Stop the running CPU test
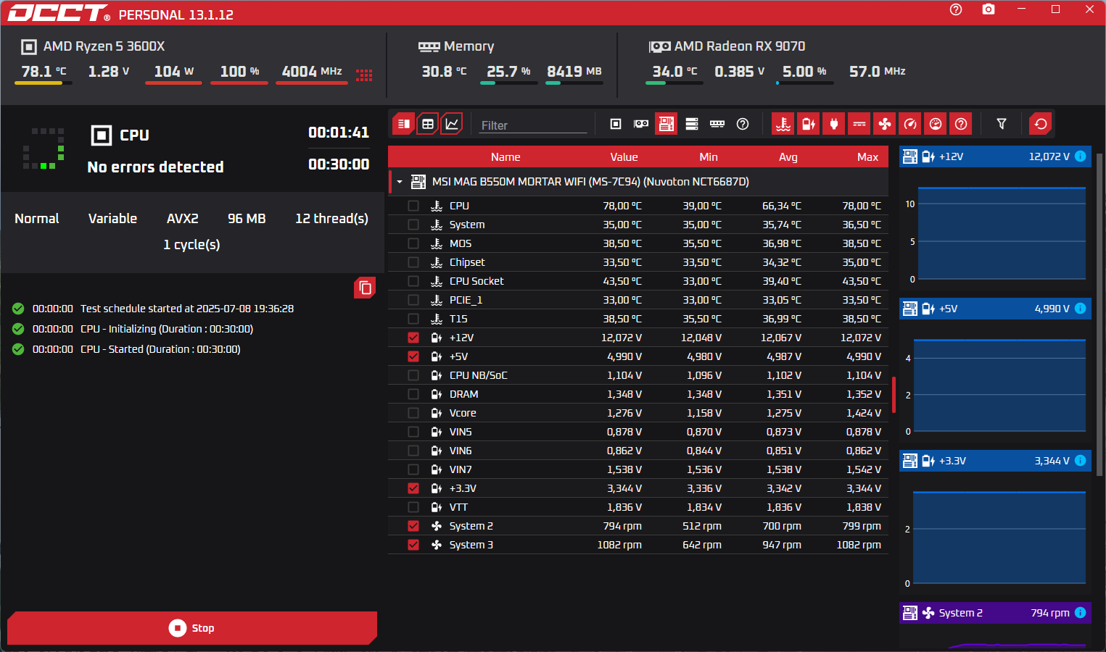 click(x=192, y=628)
